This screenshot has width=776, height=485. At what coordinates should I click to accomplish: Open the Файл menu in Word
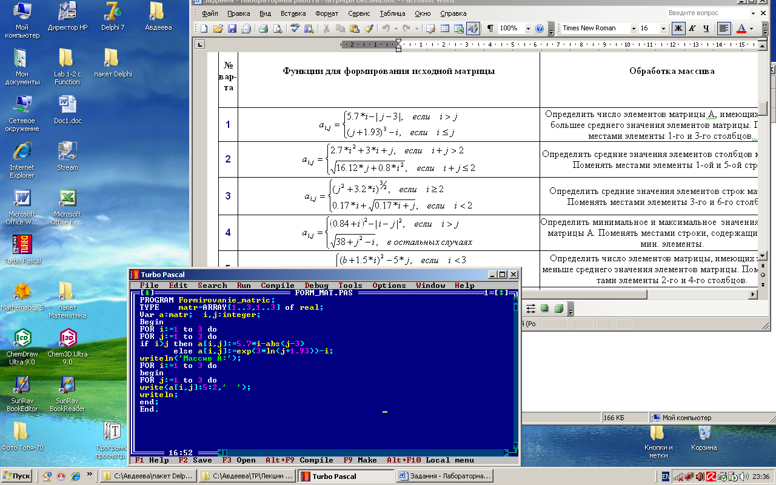point(210,13)
